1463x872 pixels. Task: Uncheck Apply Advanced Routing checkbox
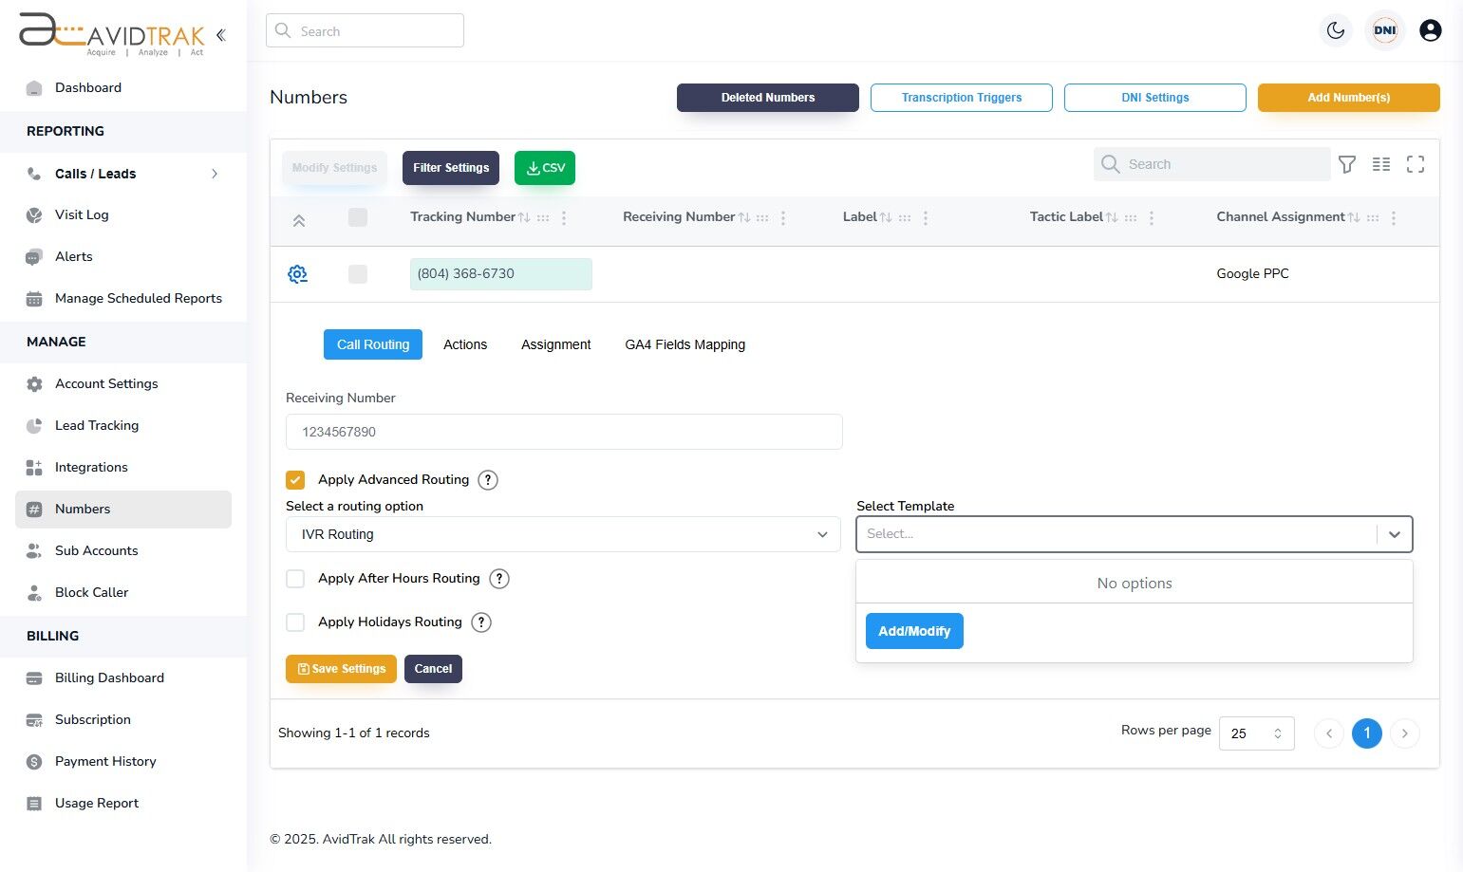[295, 480]
